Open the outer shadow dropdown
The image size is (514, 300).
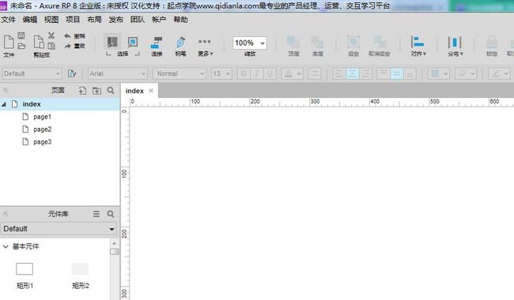click(x=466, y=73)
